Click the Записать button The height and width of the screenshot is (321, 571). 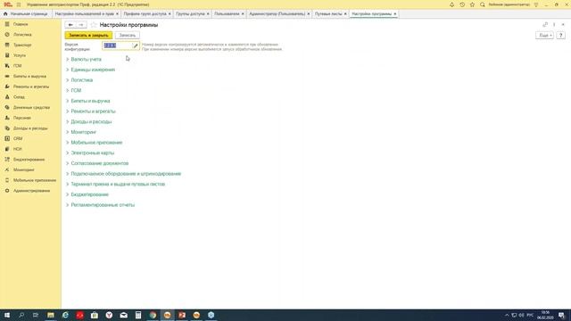(x=127, y=36)
